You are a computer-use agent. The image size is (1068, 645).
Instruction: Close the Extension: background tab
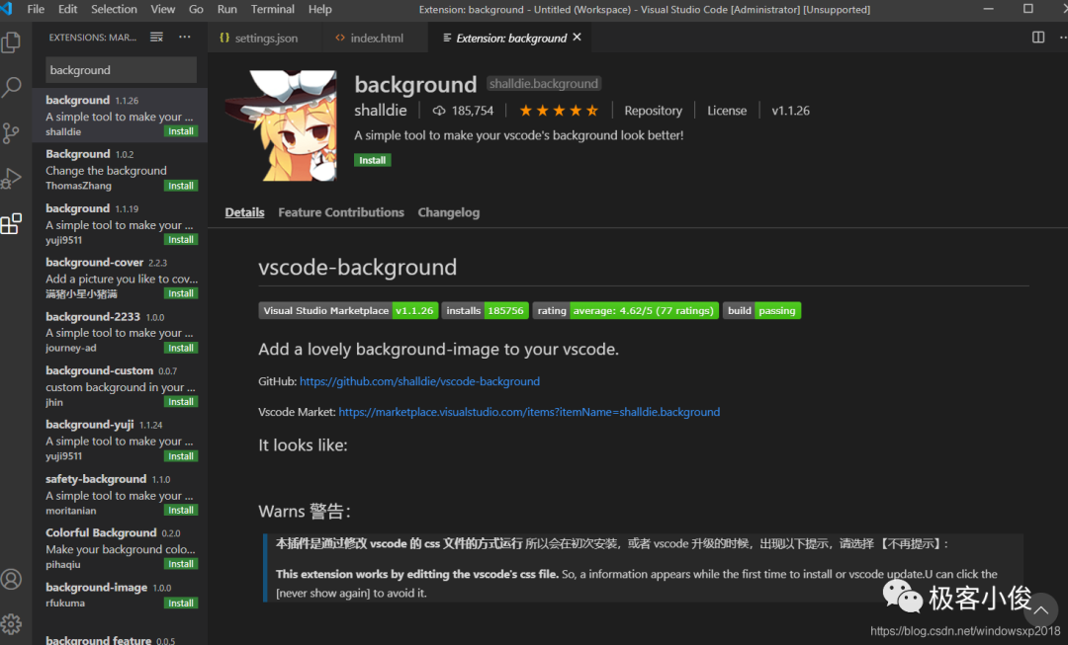click(577, 38)
